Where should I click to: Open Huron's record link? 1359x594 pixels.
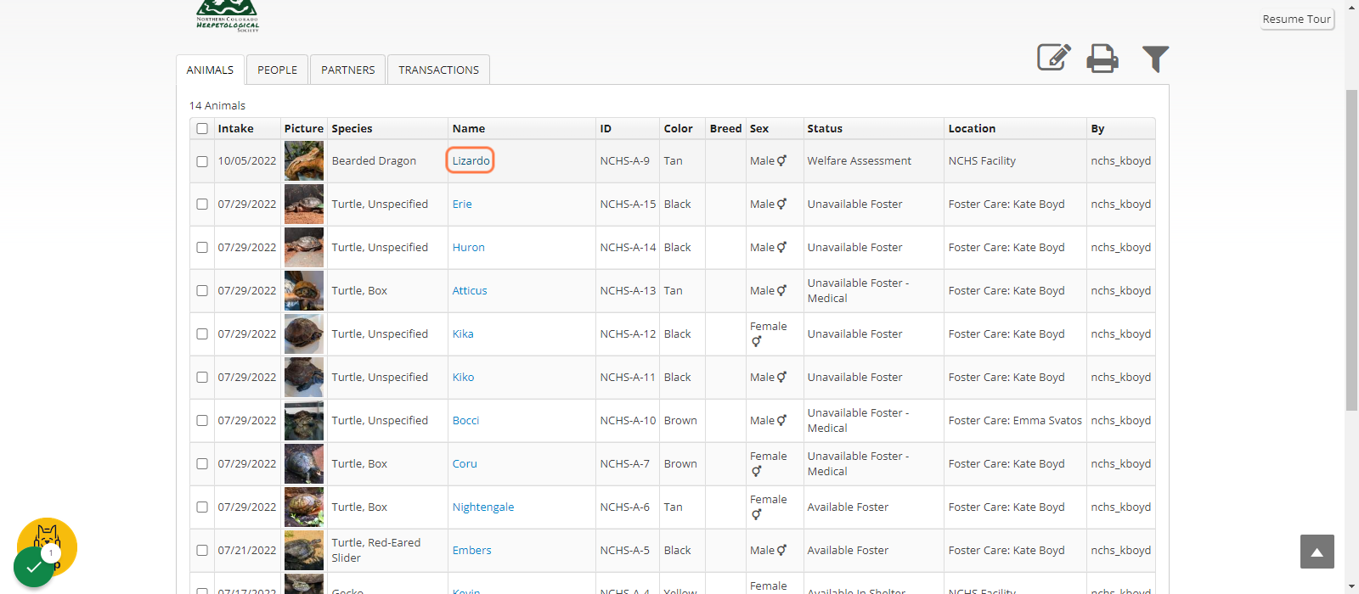click(469, 247)
